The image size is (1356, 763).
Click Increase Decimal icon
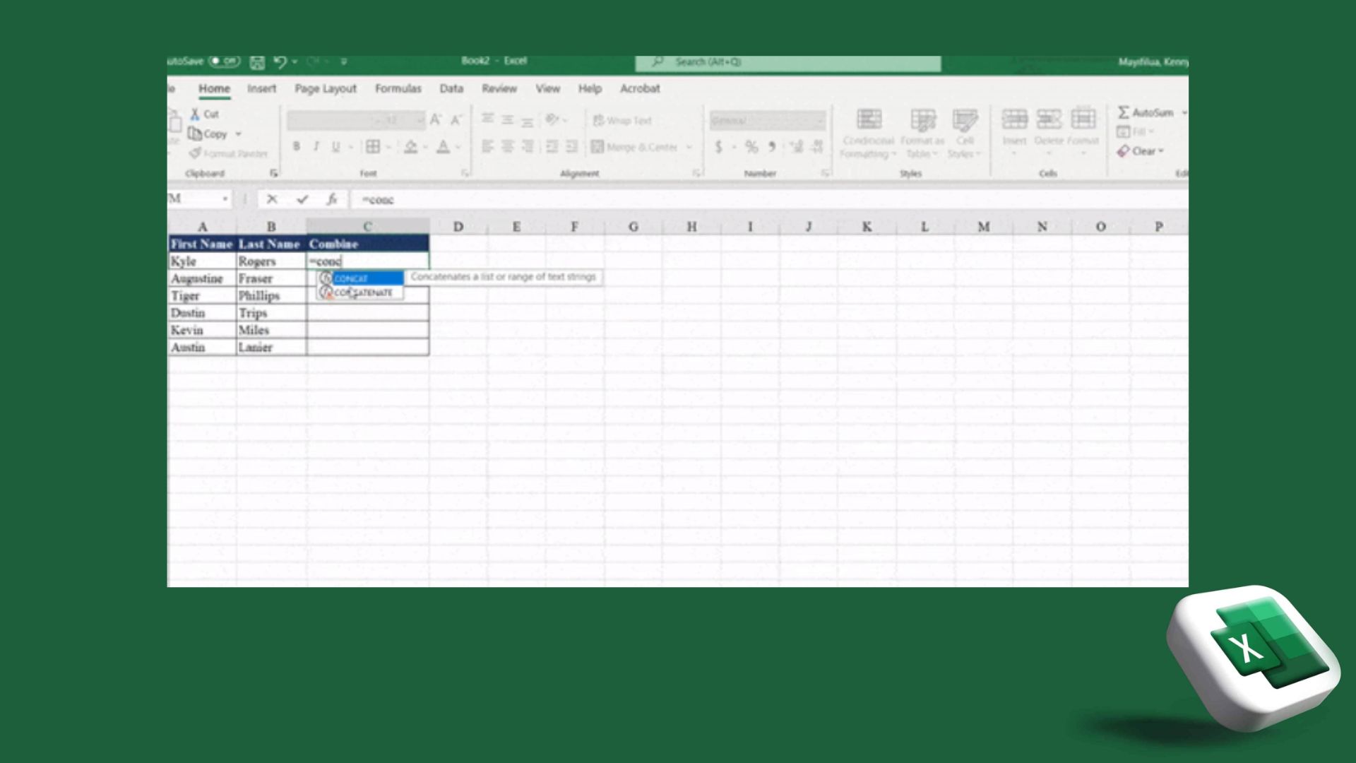pos(797,147)
